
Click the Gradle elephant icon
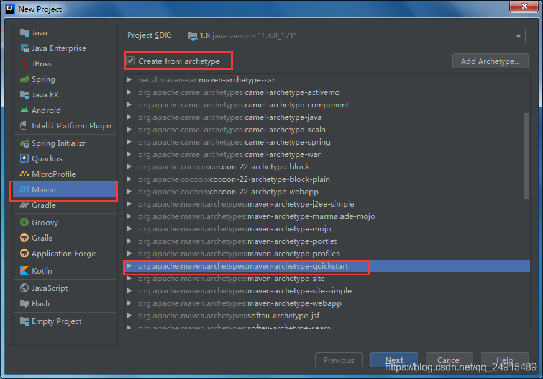[24, 205]
